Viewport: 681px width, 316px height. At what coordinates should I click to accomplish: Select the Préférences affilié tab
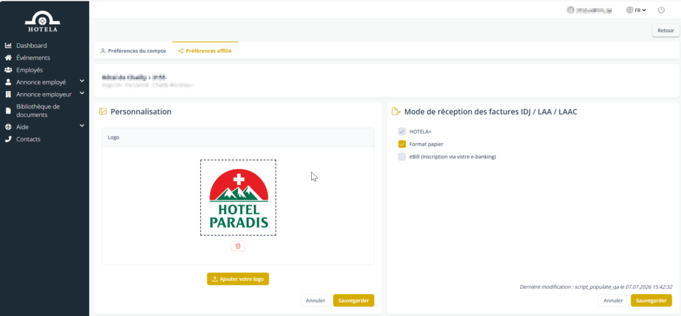click(205, 51)
